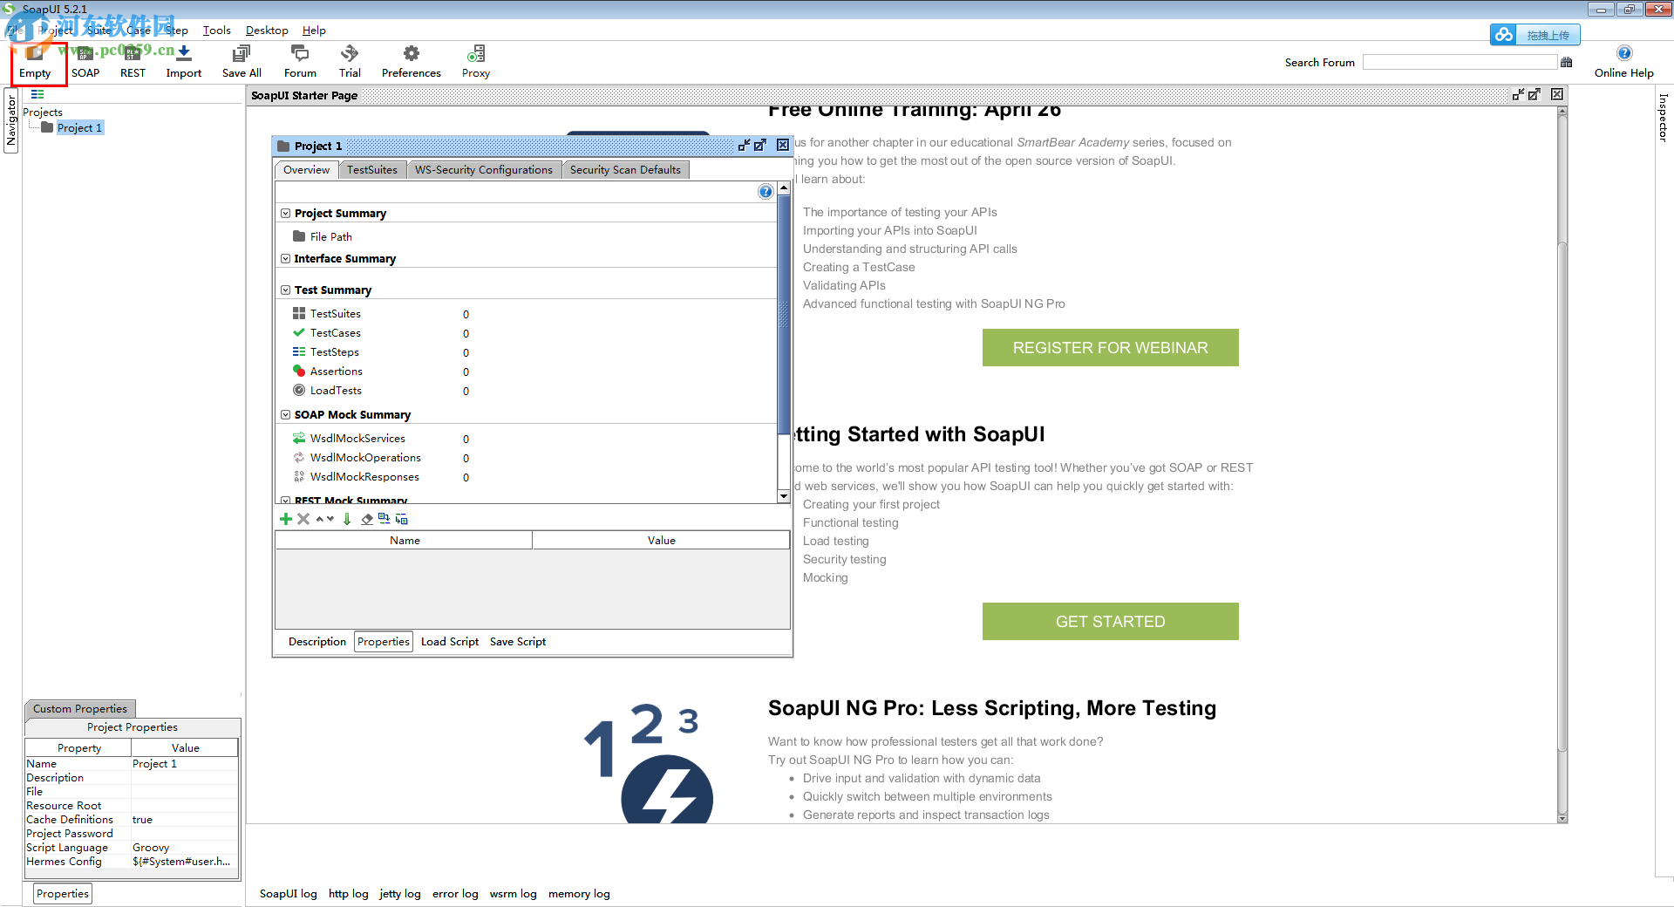Open the Tools menu
This screenshot has width=1674, height=907.
click(217, 30)
